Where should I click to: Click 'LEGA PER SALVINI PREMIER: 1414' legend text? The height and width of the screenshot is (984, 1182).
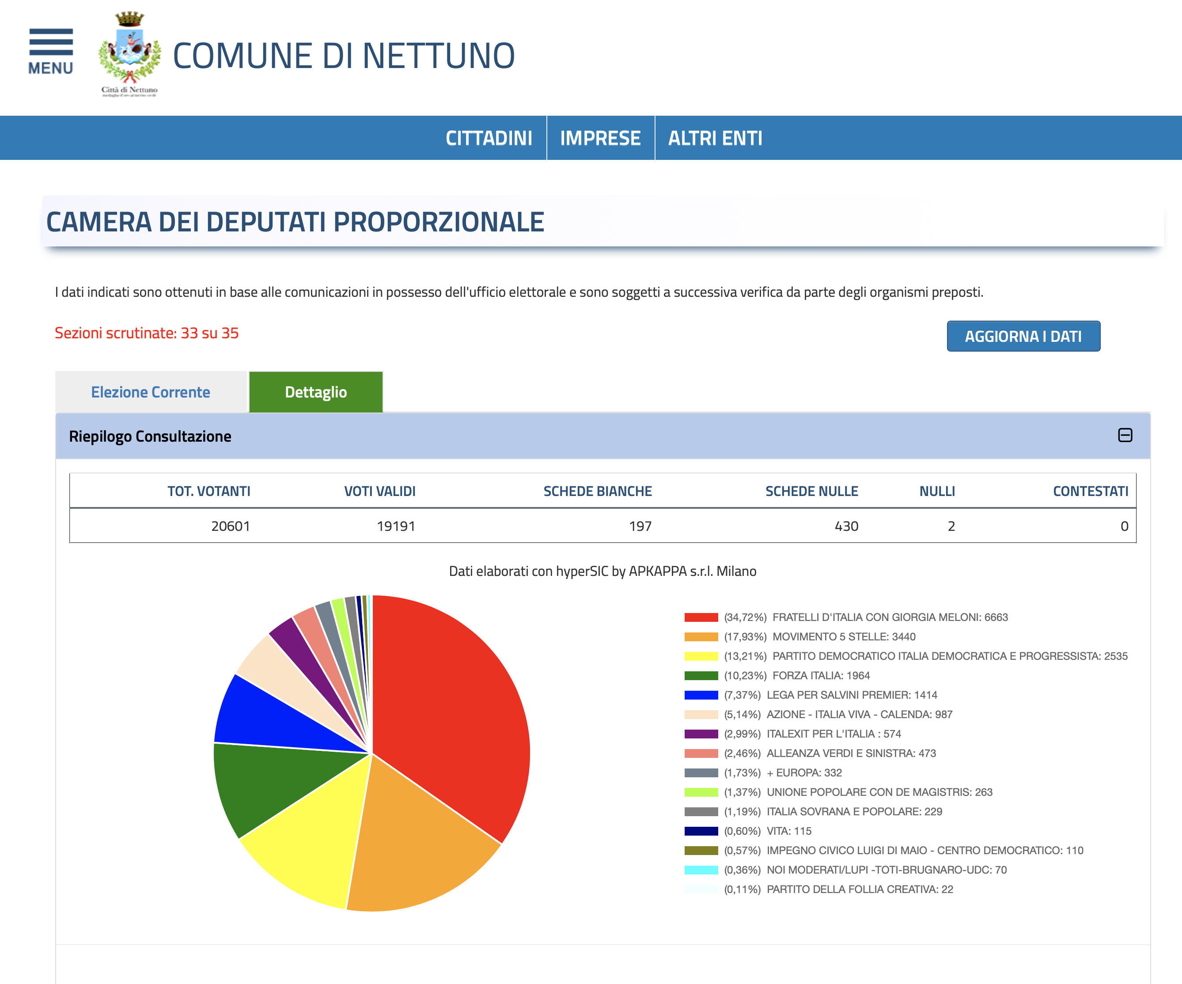point(852,695)
